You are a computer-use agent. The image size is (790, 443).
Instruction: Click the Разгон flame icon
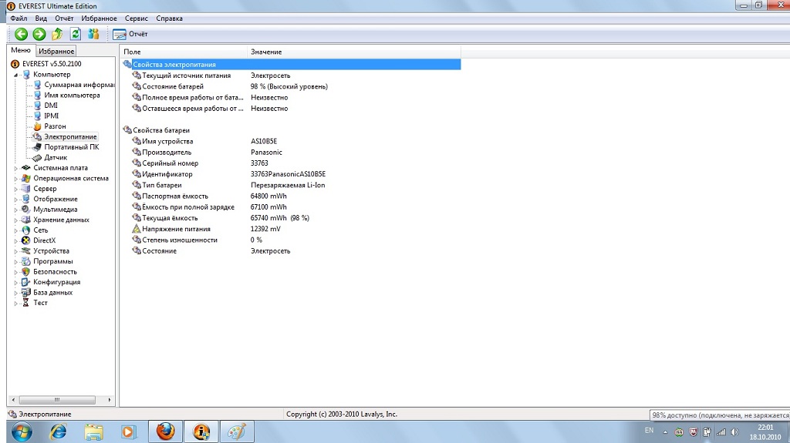pos(37,126)
